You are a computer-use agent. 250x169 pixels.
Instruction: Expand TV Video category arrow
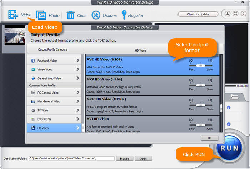pyautogui.click(x=78, y=110)
